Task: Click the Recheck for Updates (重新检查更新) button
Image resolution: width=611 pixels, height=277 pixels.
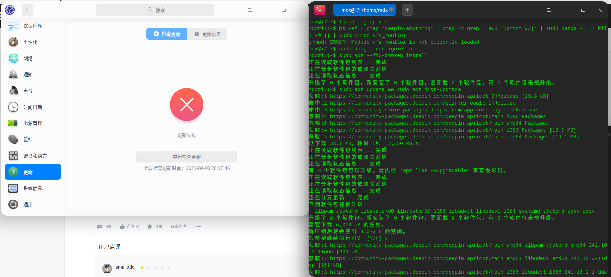Action: (187, 157)
